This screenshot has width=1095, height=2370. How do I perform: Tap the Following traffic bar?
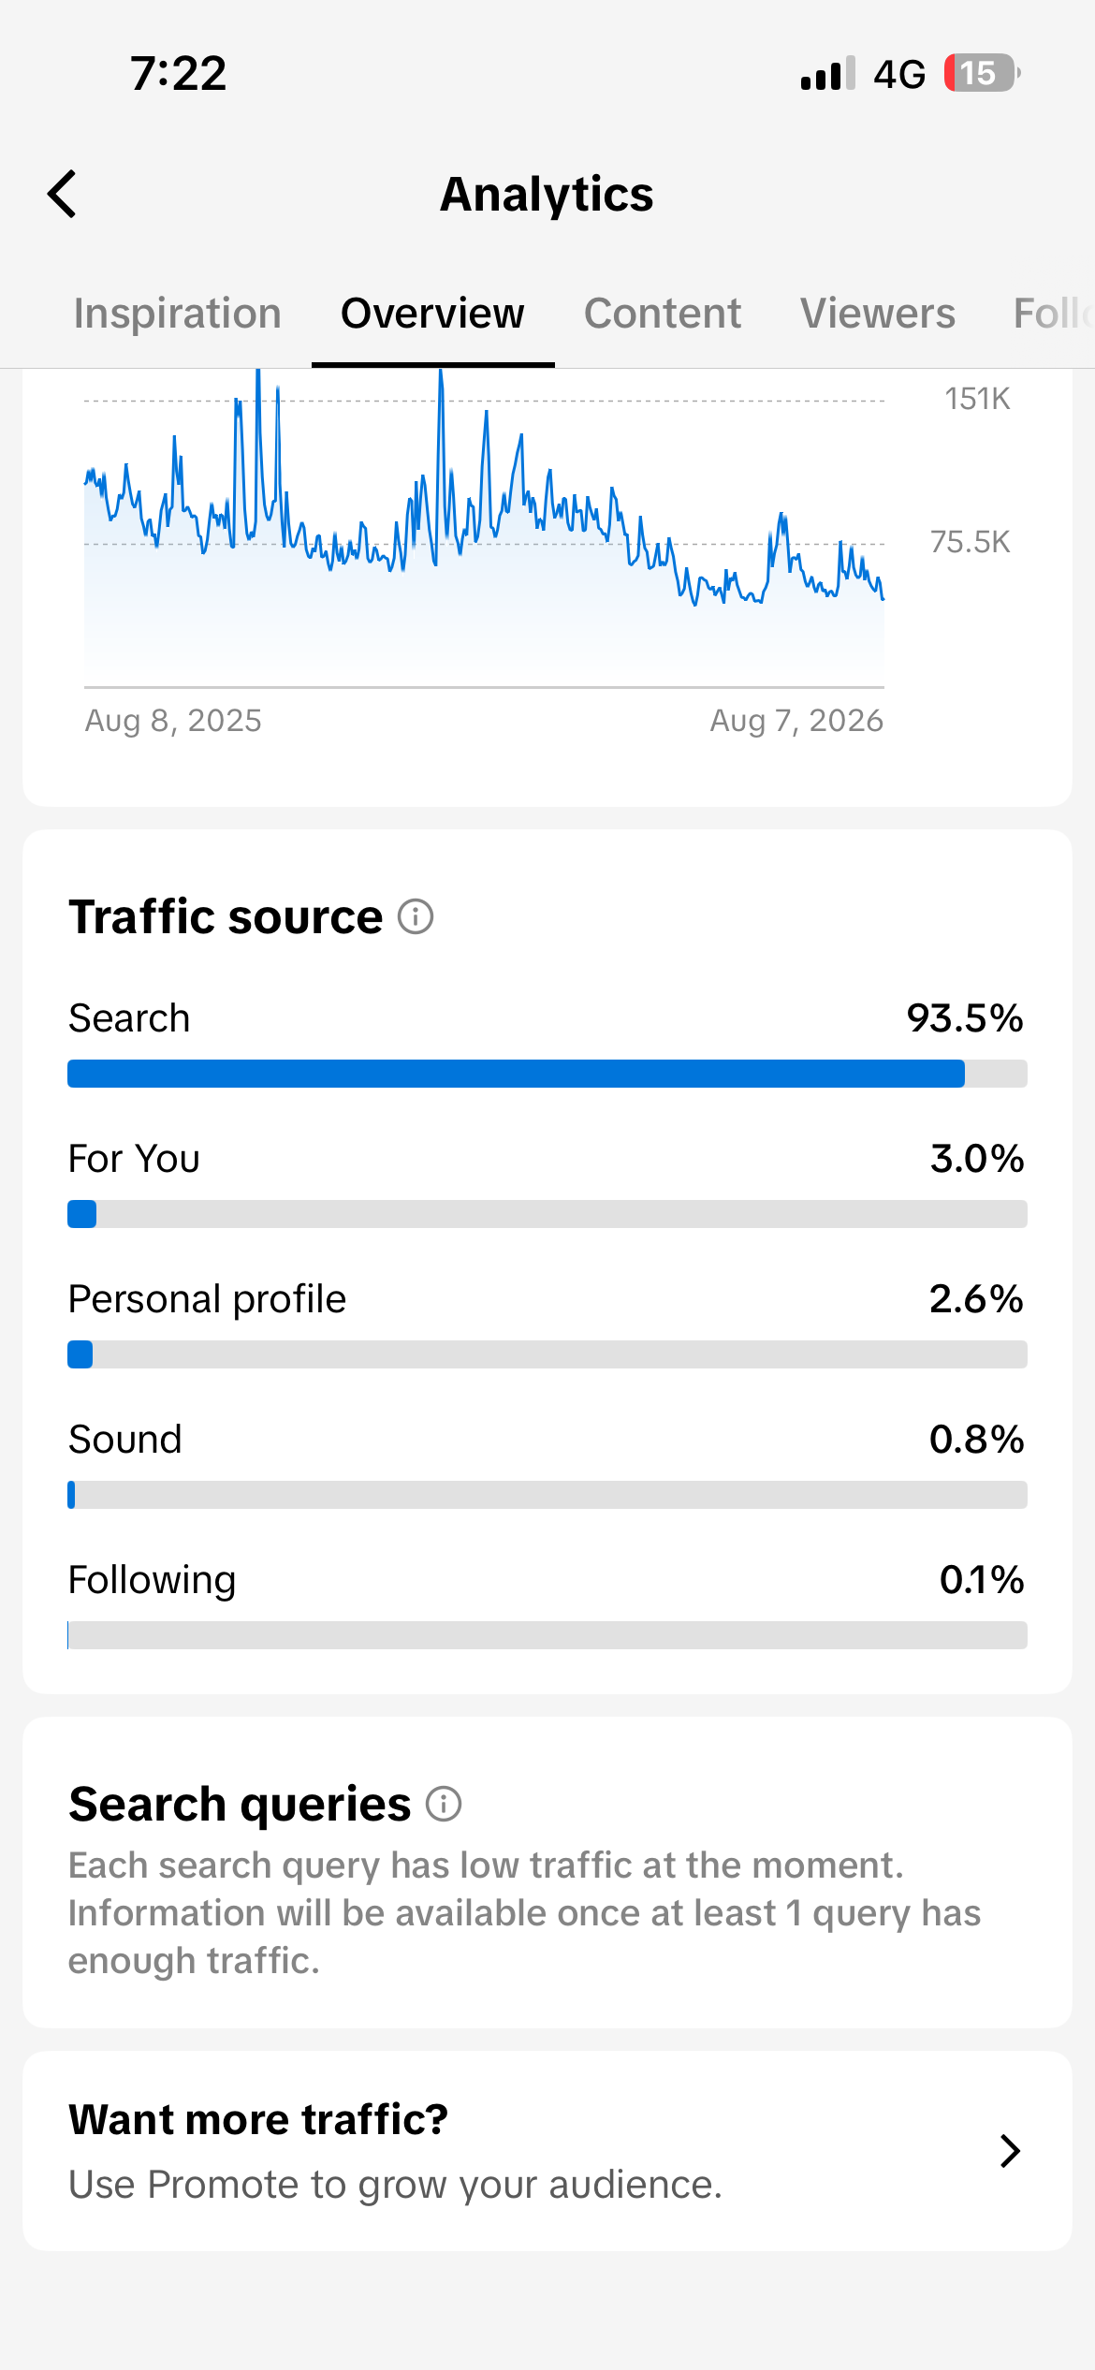547,1635
